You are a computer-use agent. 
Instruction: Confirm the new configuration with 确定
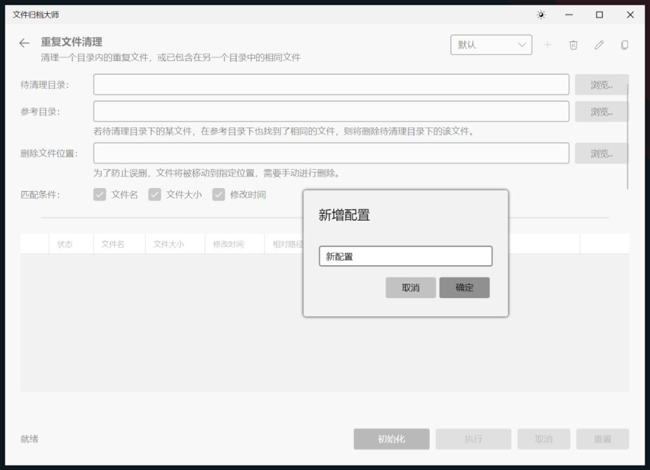[465, 287]
